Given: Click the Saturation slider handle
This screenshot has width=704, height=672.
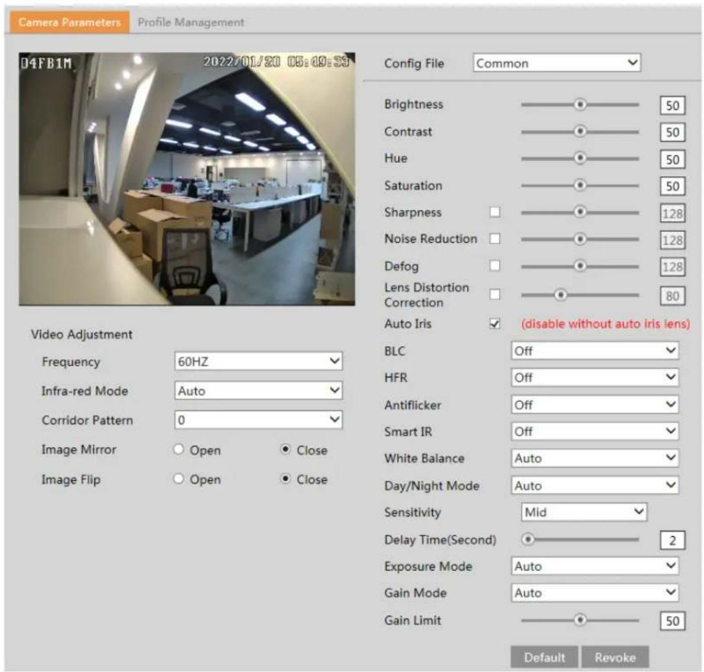Looking at the screenshot, I should (580, 185).
